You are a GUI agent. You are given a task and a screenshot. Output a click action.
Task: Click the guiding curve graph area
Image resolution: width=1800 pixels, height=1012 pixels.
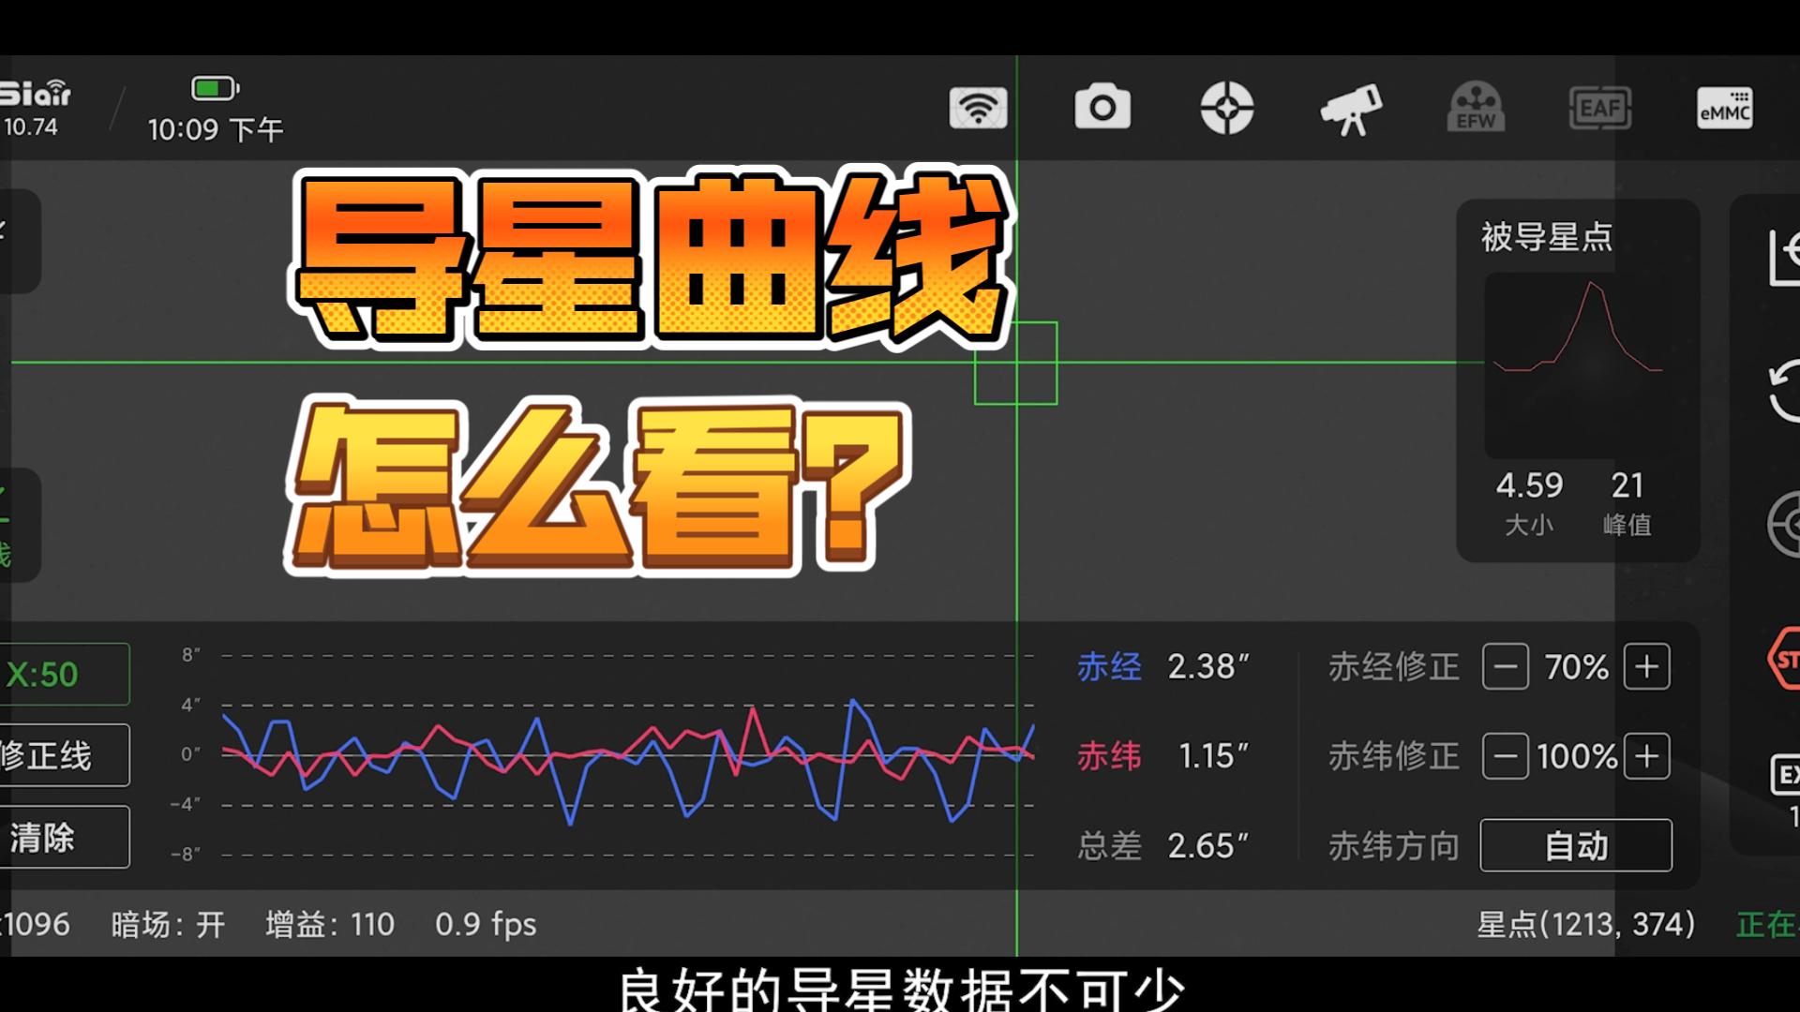click(x=628, y=754)
